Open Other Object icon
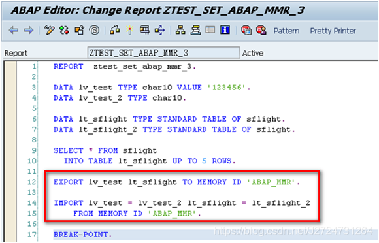The height and width of the screenshot is (243, 379). [79, 31]
